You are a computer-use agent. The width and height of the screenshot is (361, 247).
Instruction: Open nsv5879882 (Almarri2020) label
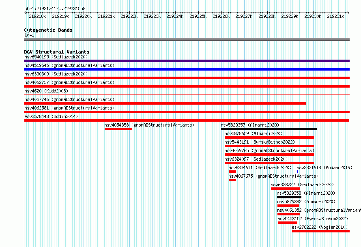click(x=306, y=202)
